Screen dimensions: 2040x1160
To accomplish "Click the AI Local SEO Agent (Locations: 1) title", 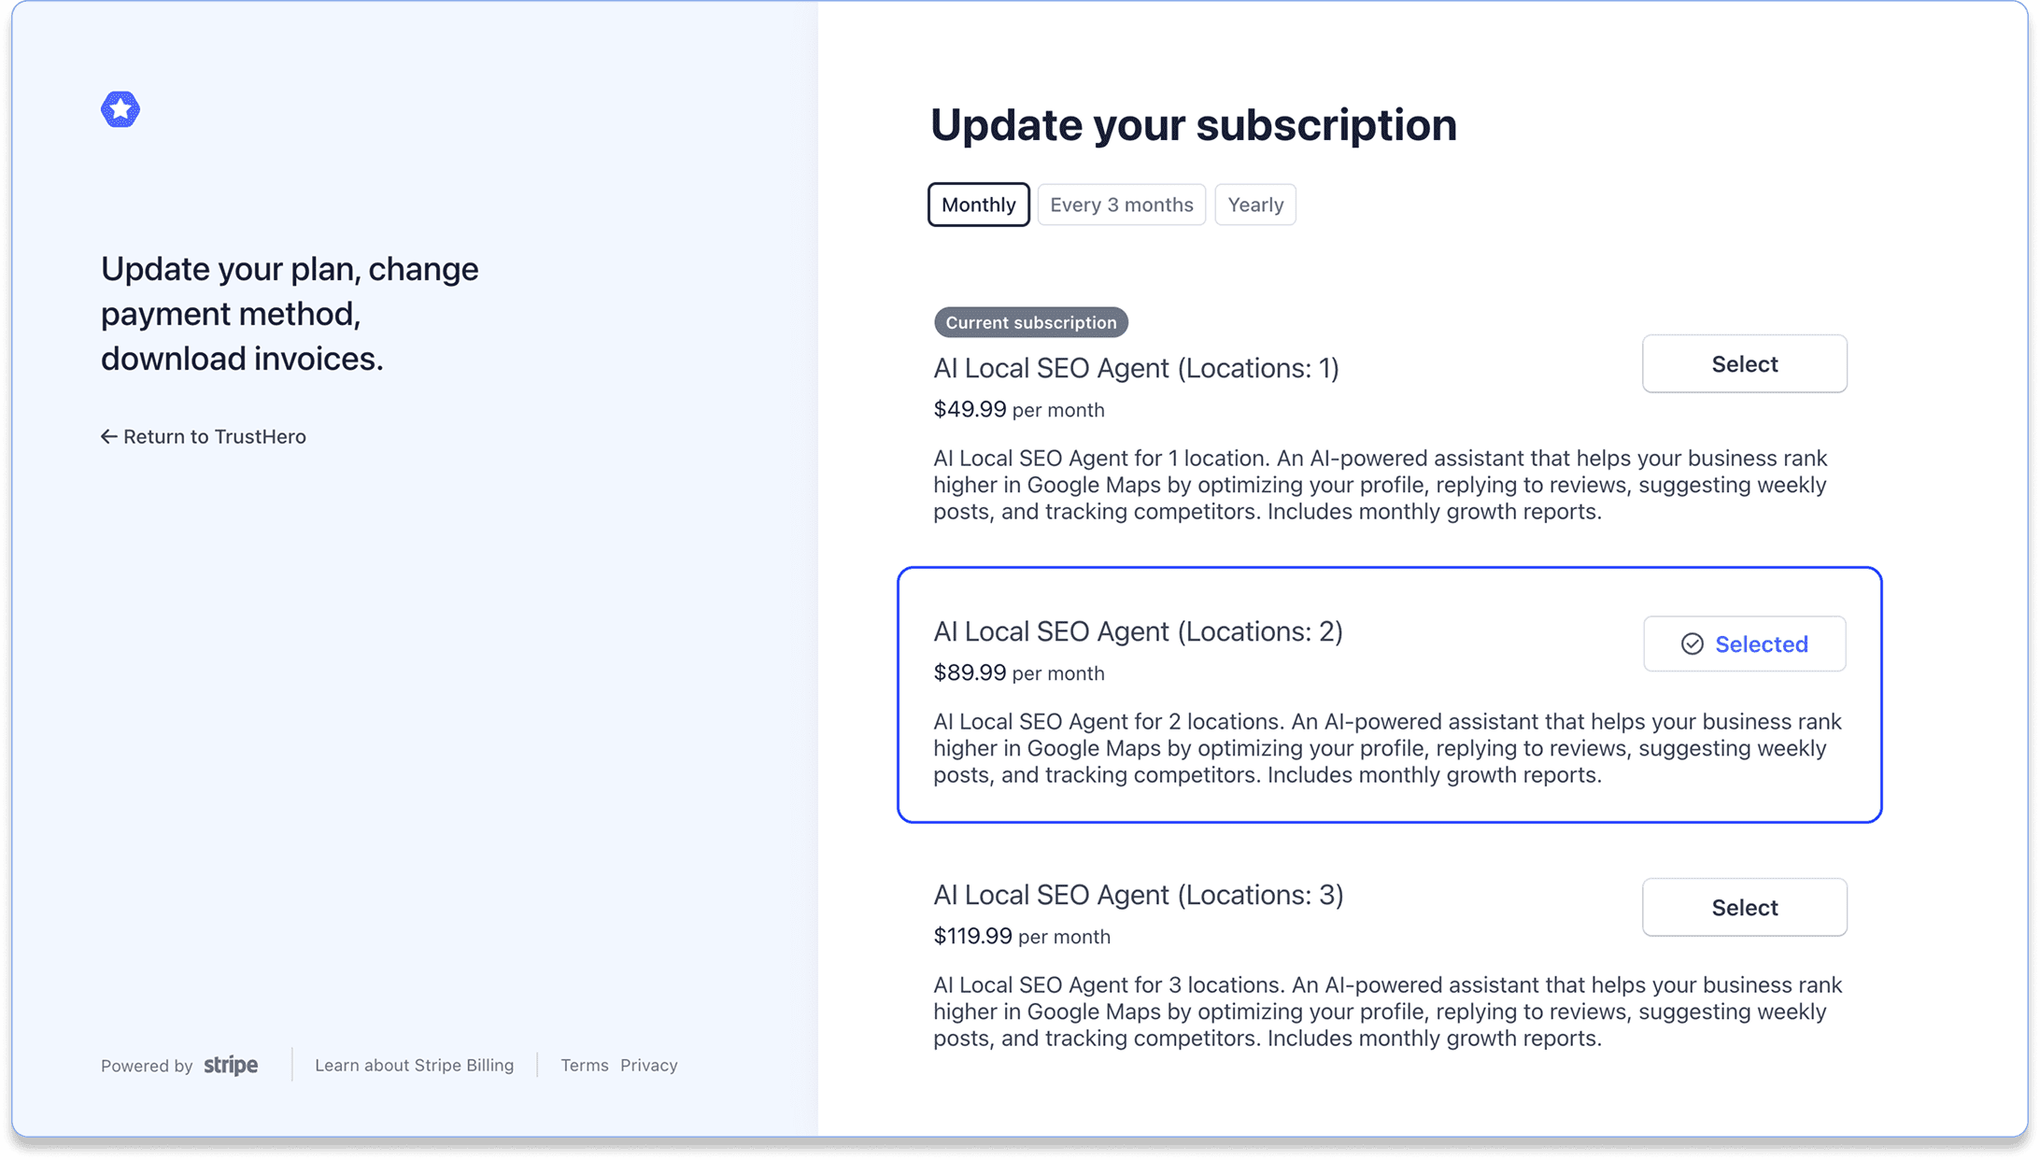I will point(1136,368).
